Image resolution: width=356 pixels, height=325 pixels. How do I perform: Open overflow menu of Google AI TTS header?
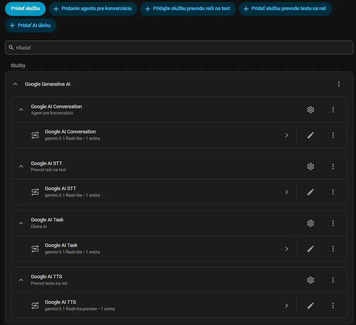point(333,280)
